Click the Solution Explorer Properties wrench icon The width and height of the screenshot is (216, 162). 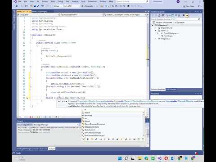(183, 15)
